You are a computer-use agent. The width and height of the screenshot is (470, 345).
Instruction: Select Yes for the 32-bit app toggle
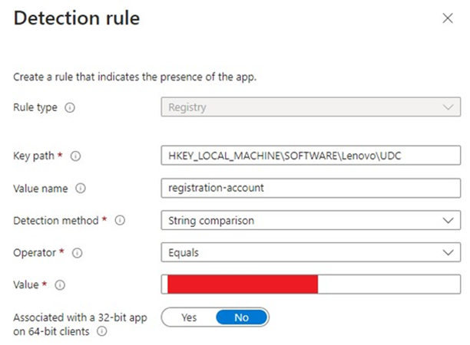point(189,317)
